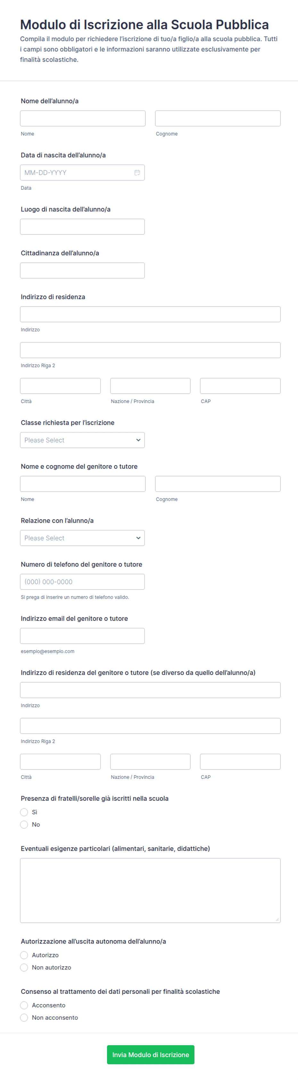This screenshot has width=298, height=1080.
Task: Select Non acconsento for data processing
Action: (24, 1018)
